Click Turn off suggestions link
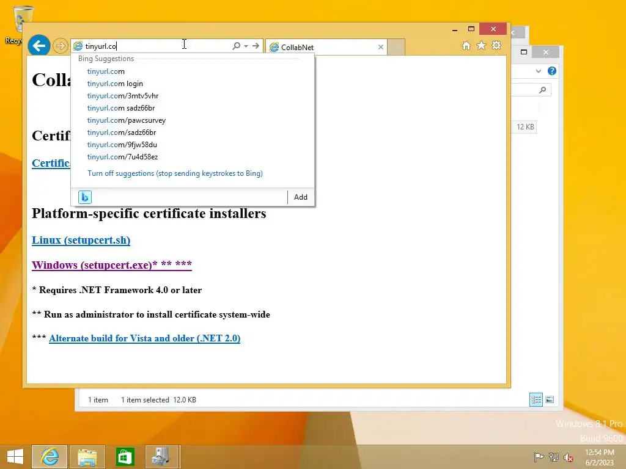This screenshot has width=626, height=469. (175, 173)
